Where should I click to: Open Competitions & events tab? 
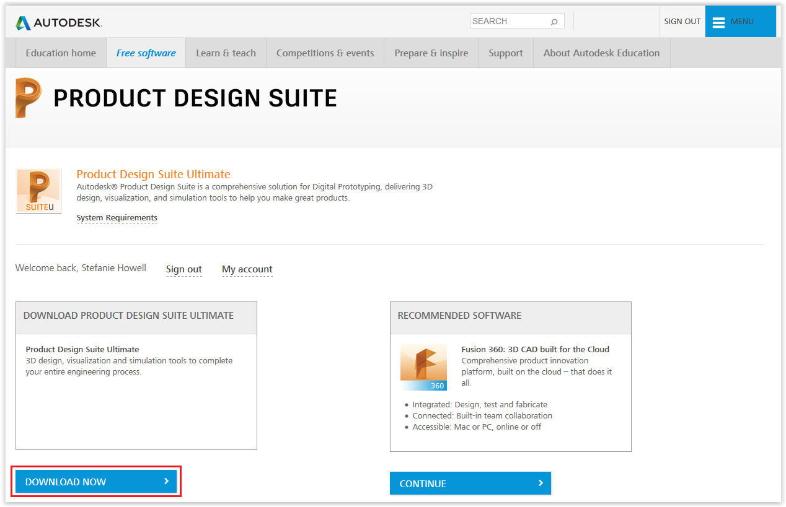pyautogui.click(x=325, y=53)
